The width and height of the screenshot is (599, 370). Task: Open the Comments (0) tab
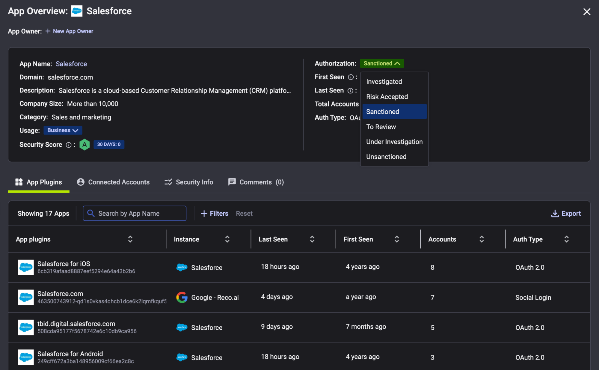pos(256,182)
